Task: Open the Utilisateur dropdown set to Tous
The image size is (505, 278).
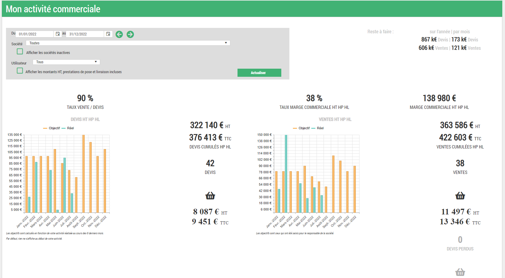Action: pyautogui.click(x=66, y=62)
